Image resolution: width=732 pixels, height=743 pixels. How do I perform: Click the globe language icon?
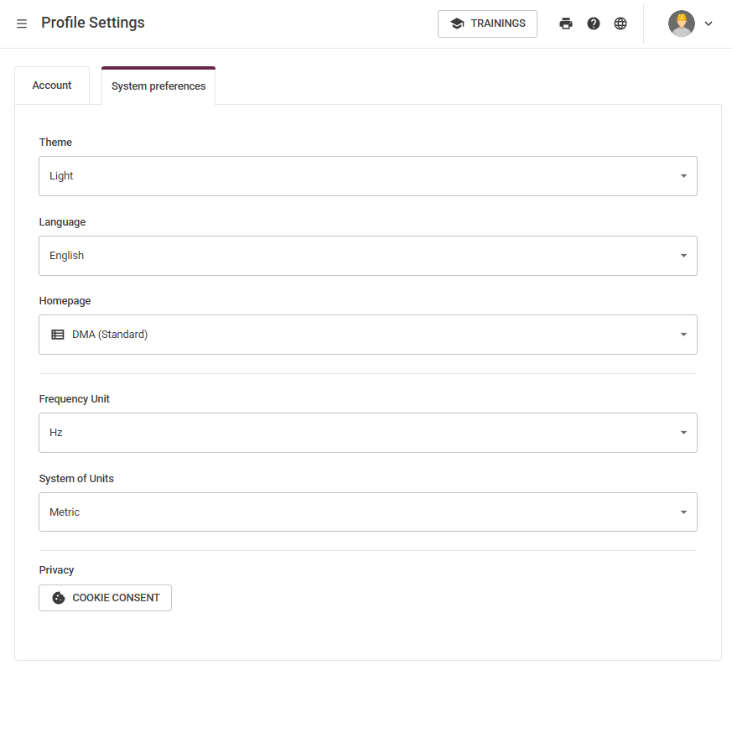coord(620,23)
